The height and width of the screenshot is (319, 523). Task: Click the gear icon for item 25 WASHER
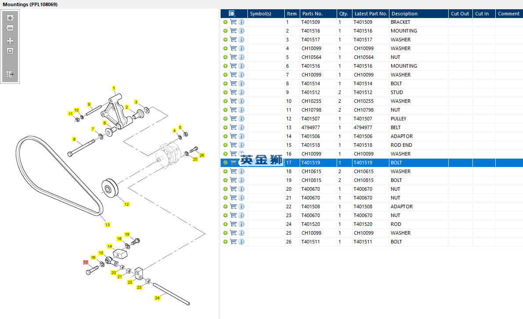(225, 233)
